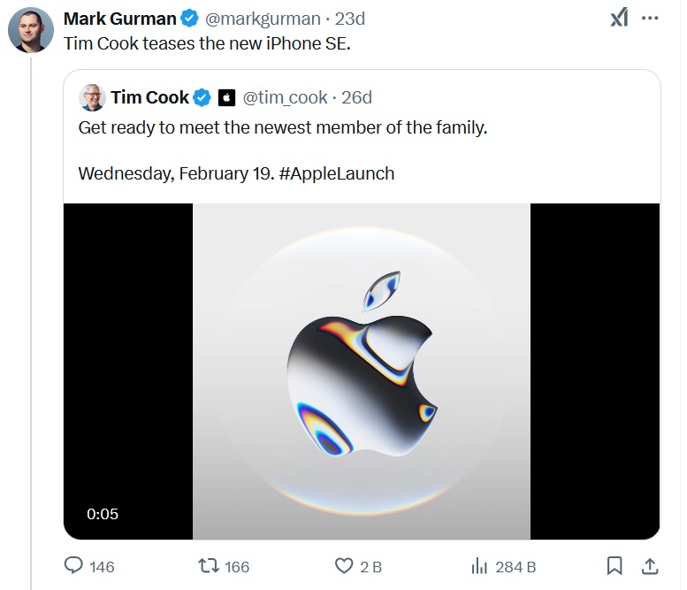Click the Grok icon on Gurman's post
The width and height of the screenshot is (687, 590).
pyautogui.click(x=619, y=18)
